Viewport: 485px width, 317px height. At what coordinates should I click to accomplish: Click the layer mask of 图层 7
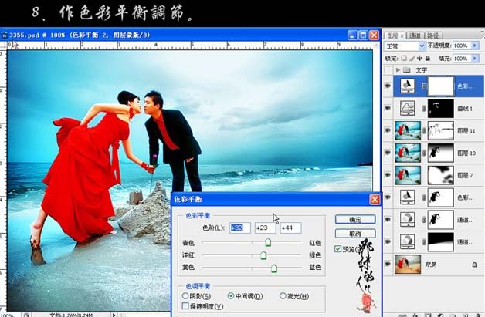[x=440, y=174]
